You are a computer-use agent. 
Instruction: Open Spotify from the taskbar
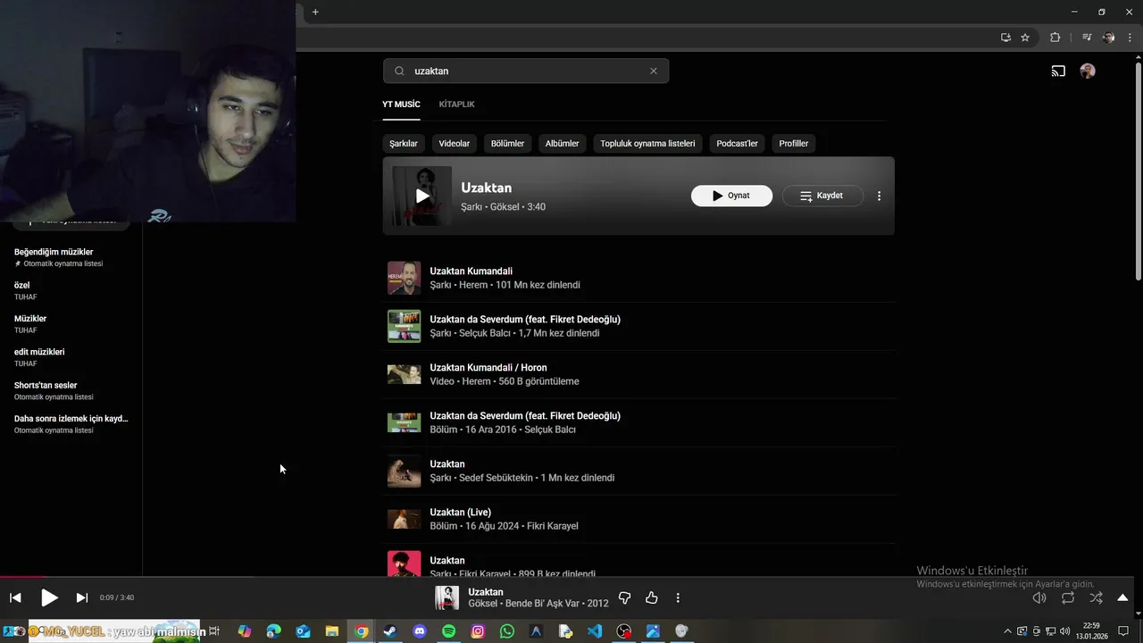(x=449, y=631)
